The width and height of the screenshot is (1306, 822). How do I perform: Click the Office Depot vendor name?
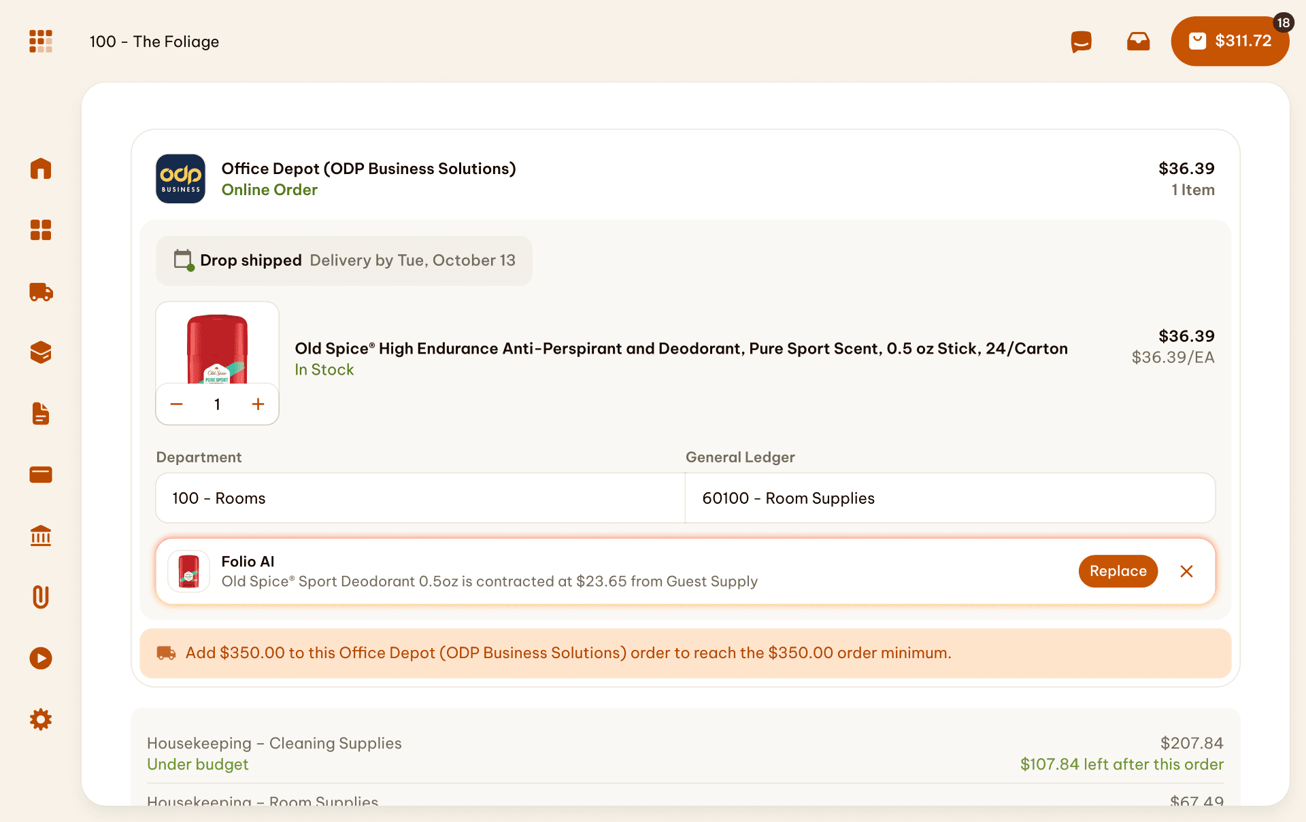(369, 169)
